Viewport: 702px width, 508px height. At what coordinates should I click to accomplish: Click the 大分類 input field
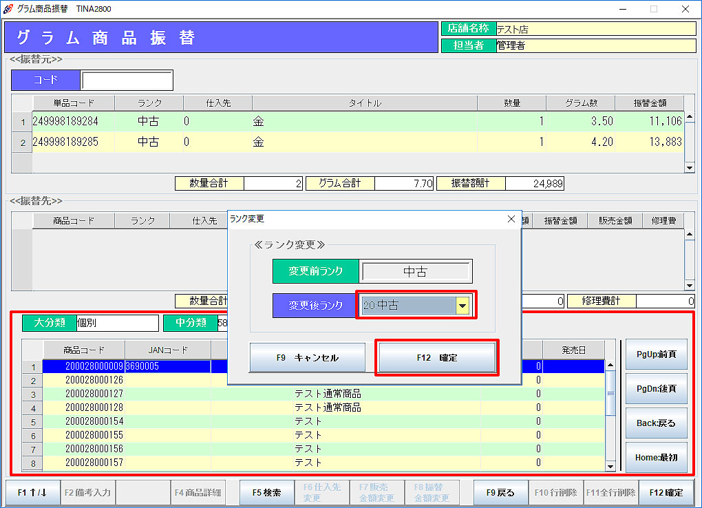pyautogui.click(x=116, y=323)
